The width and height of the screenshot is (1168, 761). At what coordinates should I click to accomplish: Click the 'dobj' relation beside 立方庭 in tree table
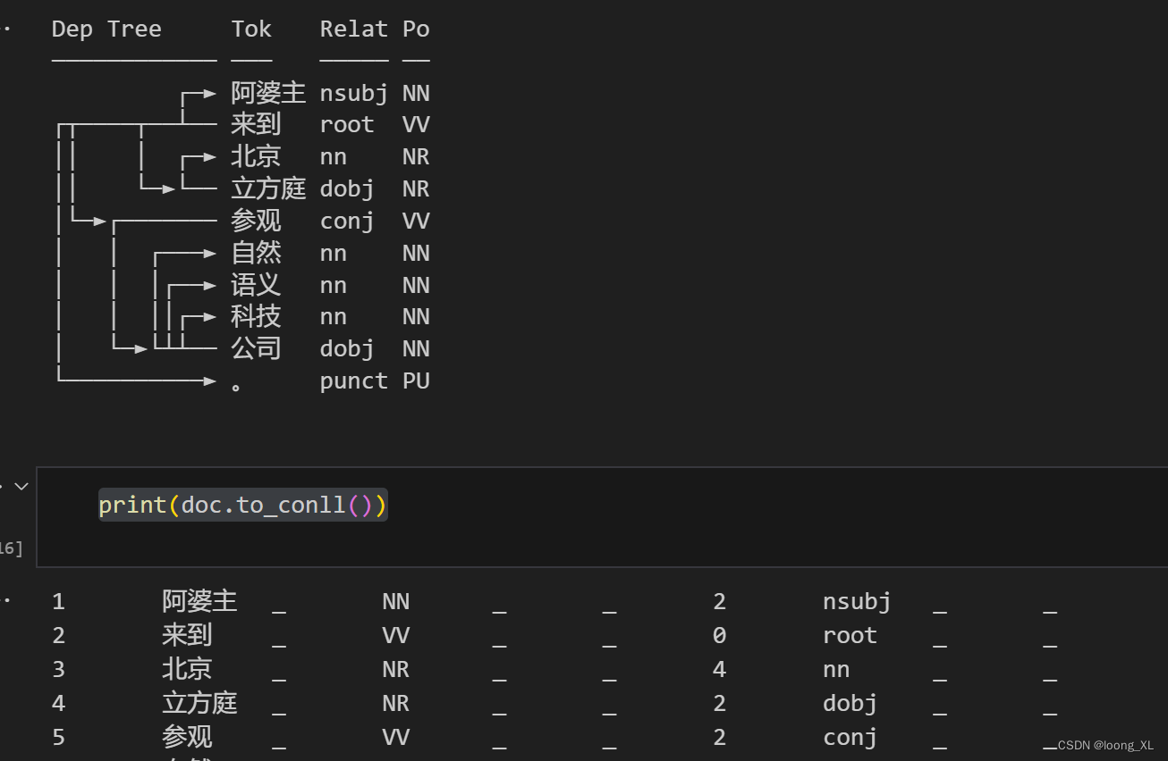[347, 188]
